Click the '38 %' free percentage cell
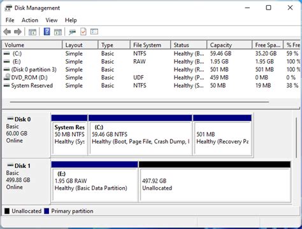The image size is (302, 229). click(x=292, y=86)
